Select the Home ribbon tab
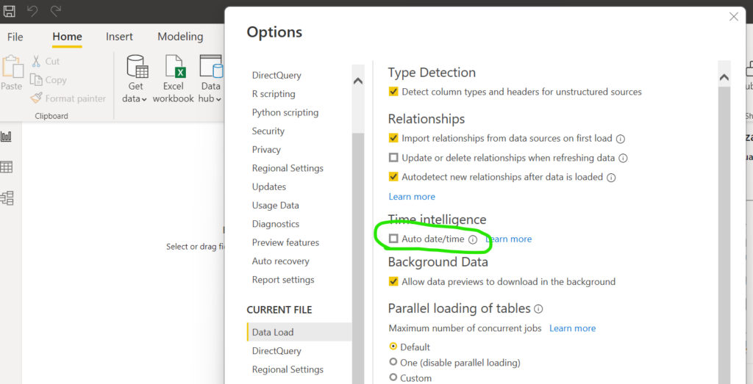This screenshot has height=384, width=753. coord(67,37)
